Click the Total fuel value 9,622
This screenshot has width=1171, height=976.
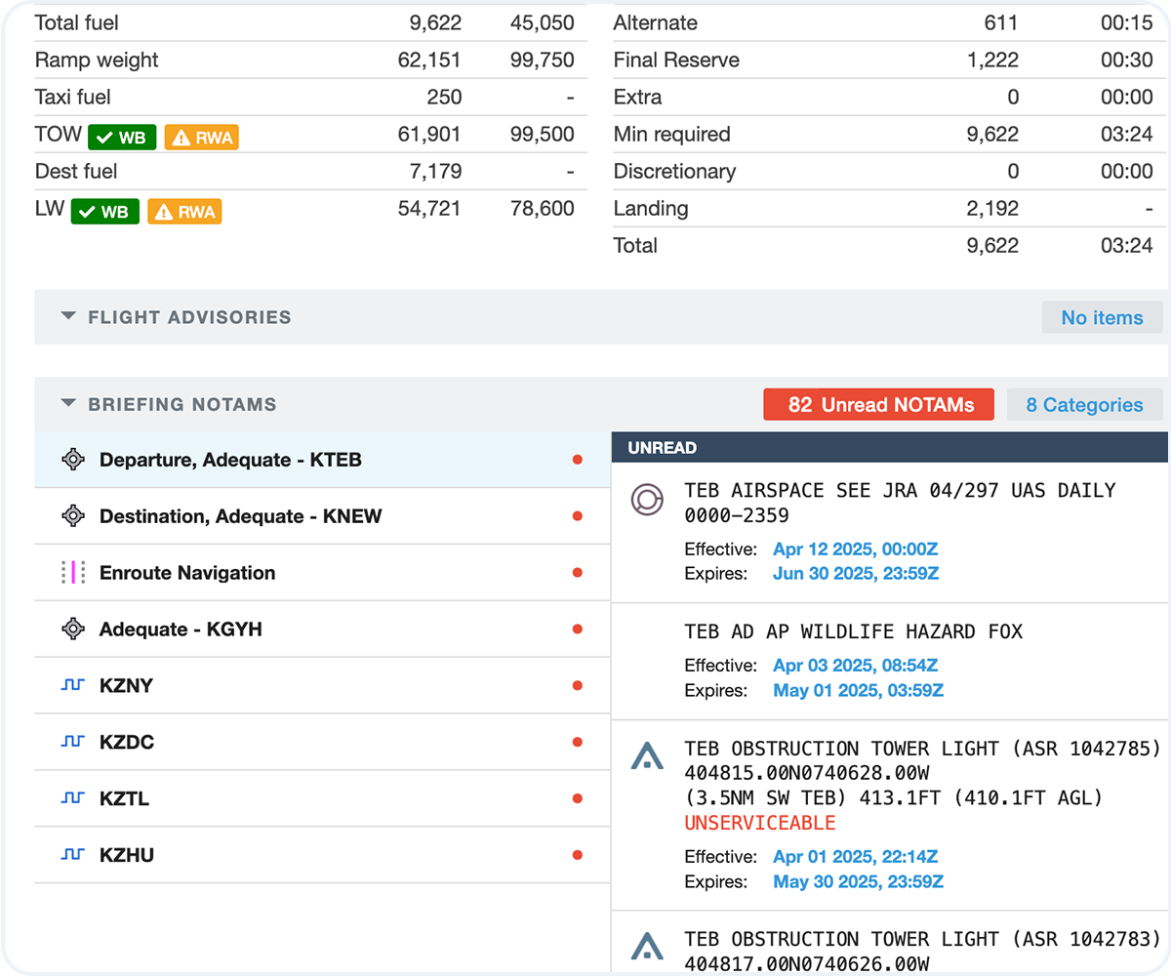tap(436, 22)
